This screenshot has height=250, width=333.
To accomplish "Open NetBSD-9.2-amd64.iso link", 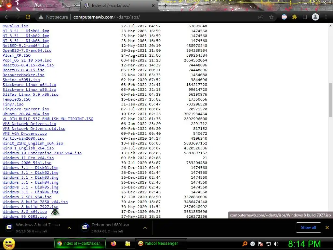I will point(26,46).
